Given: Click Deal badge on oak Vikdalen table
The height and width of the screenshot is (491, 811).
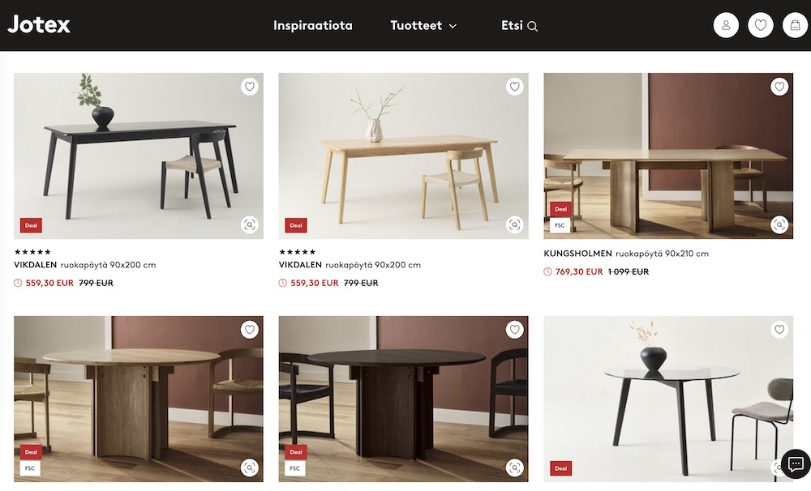Looking at the screenshot, I should (x=296, y=225).
